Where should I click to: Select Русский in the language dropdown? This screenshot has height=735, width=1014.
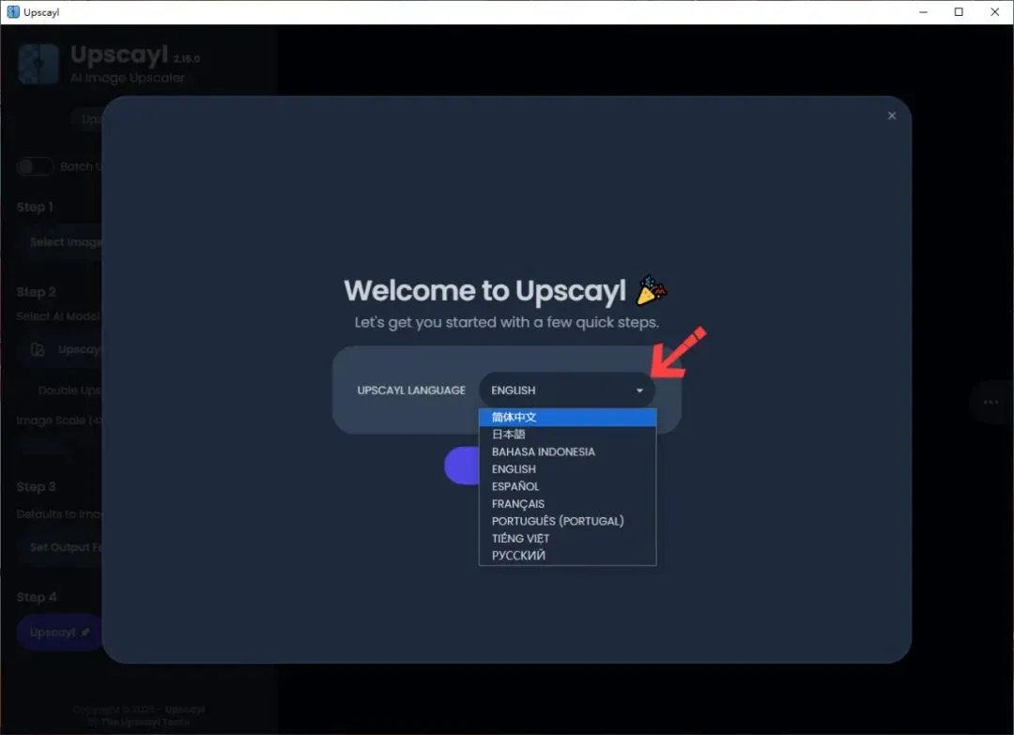point(567,556)
